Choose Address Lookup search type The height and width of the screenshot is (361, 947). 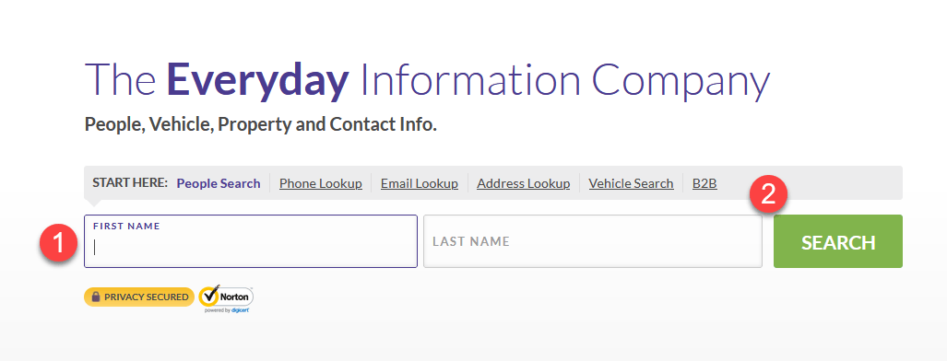click(523, 183)
